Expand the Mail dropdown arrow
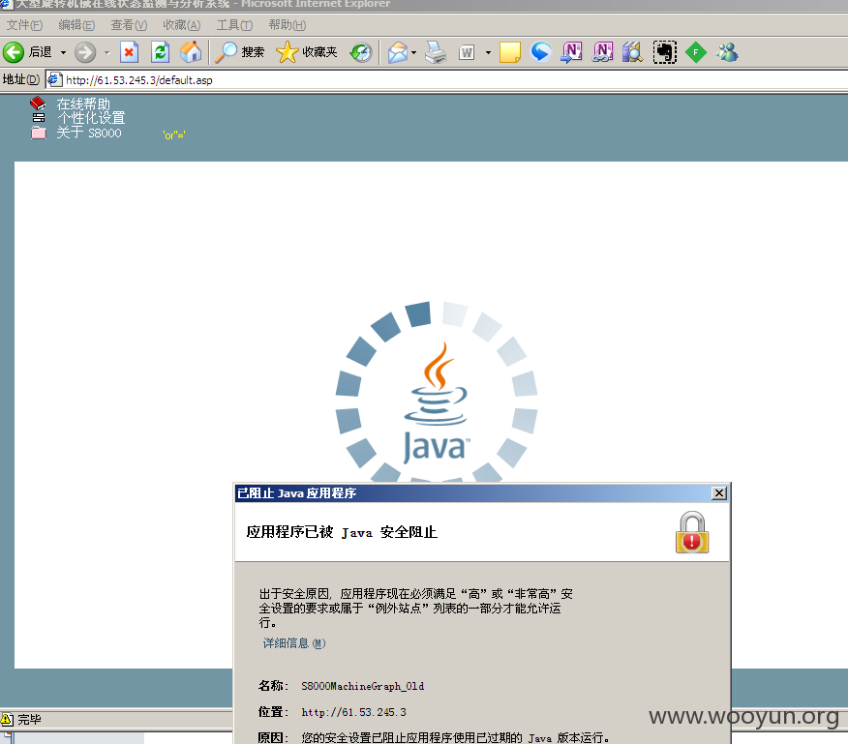The height and width of the screenshot is (744, 848). (413, 52)
